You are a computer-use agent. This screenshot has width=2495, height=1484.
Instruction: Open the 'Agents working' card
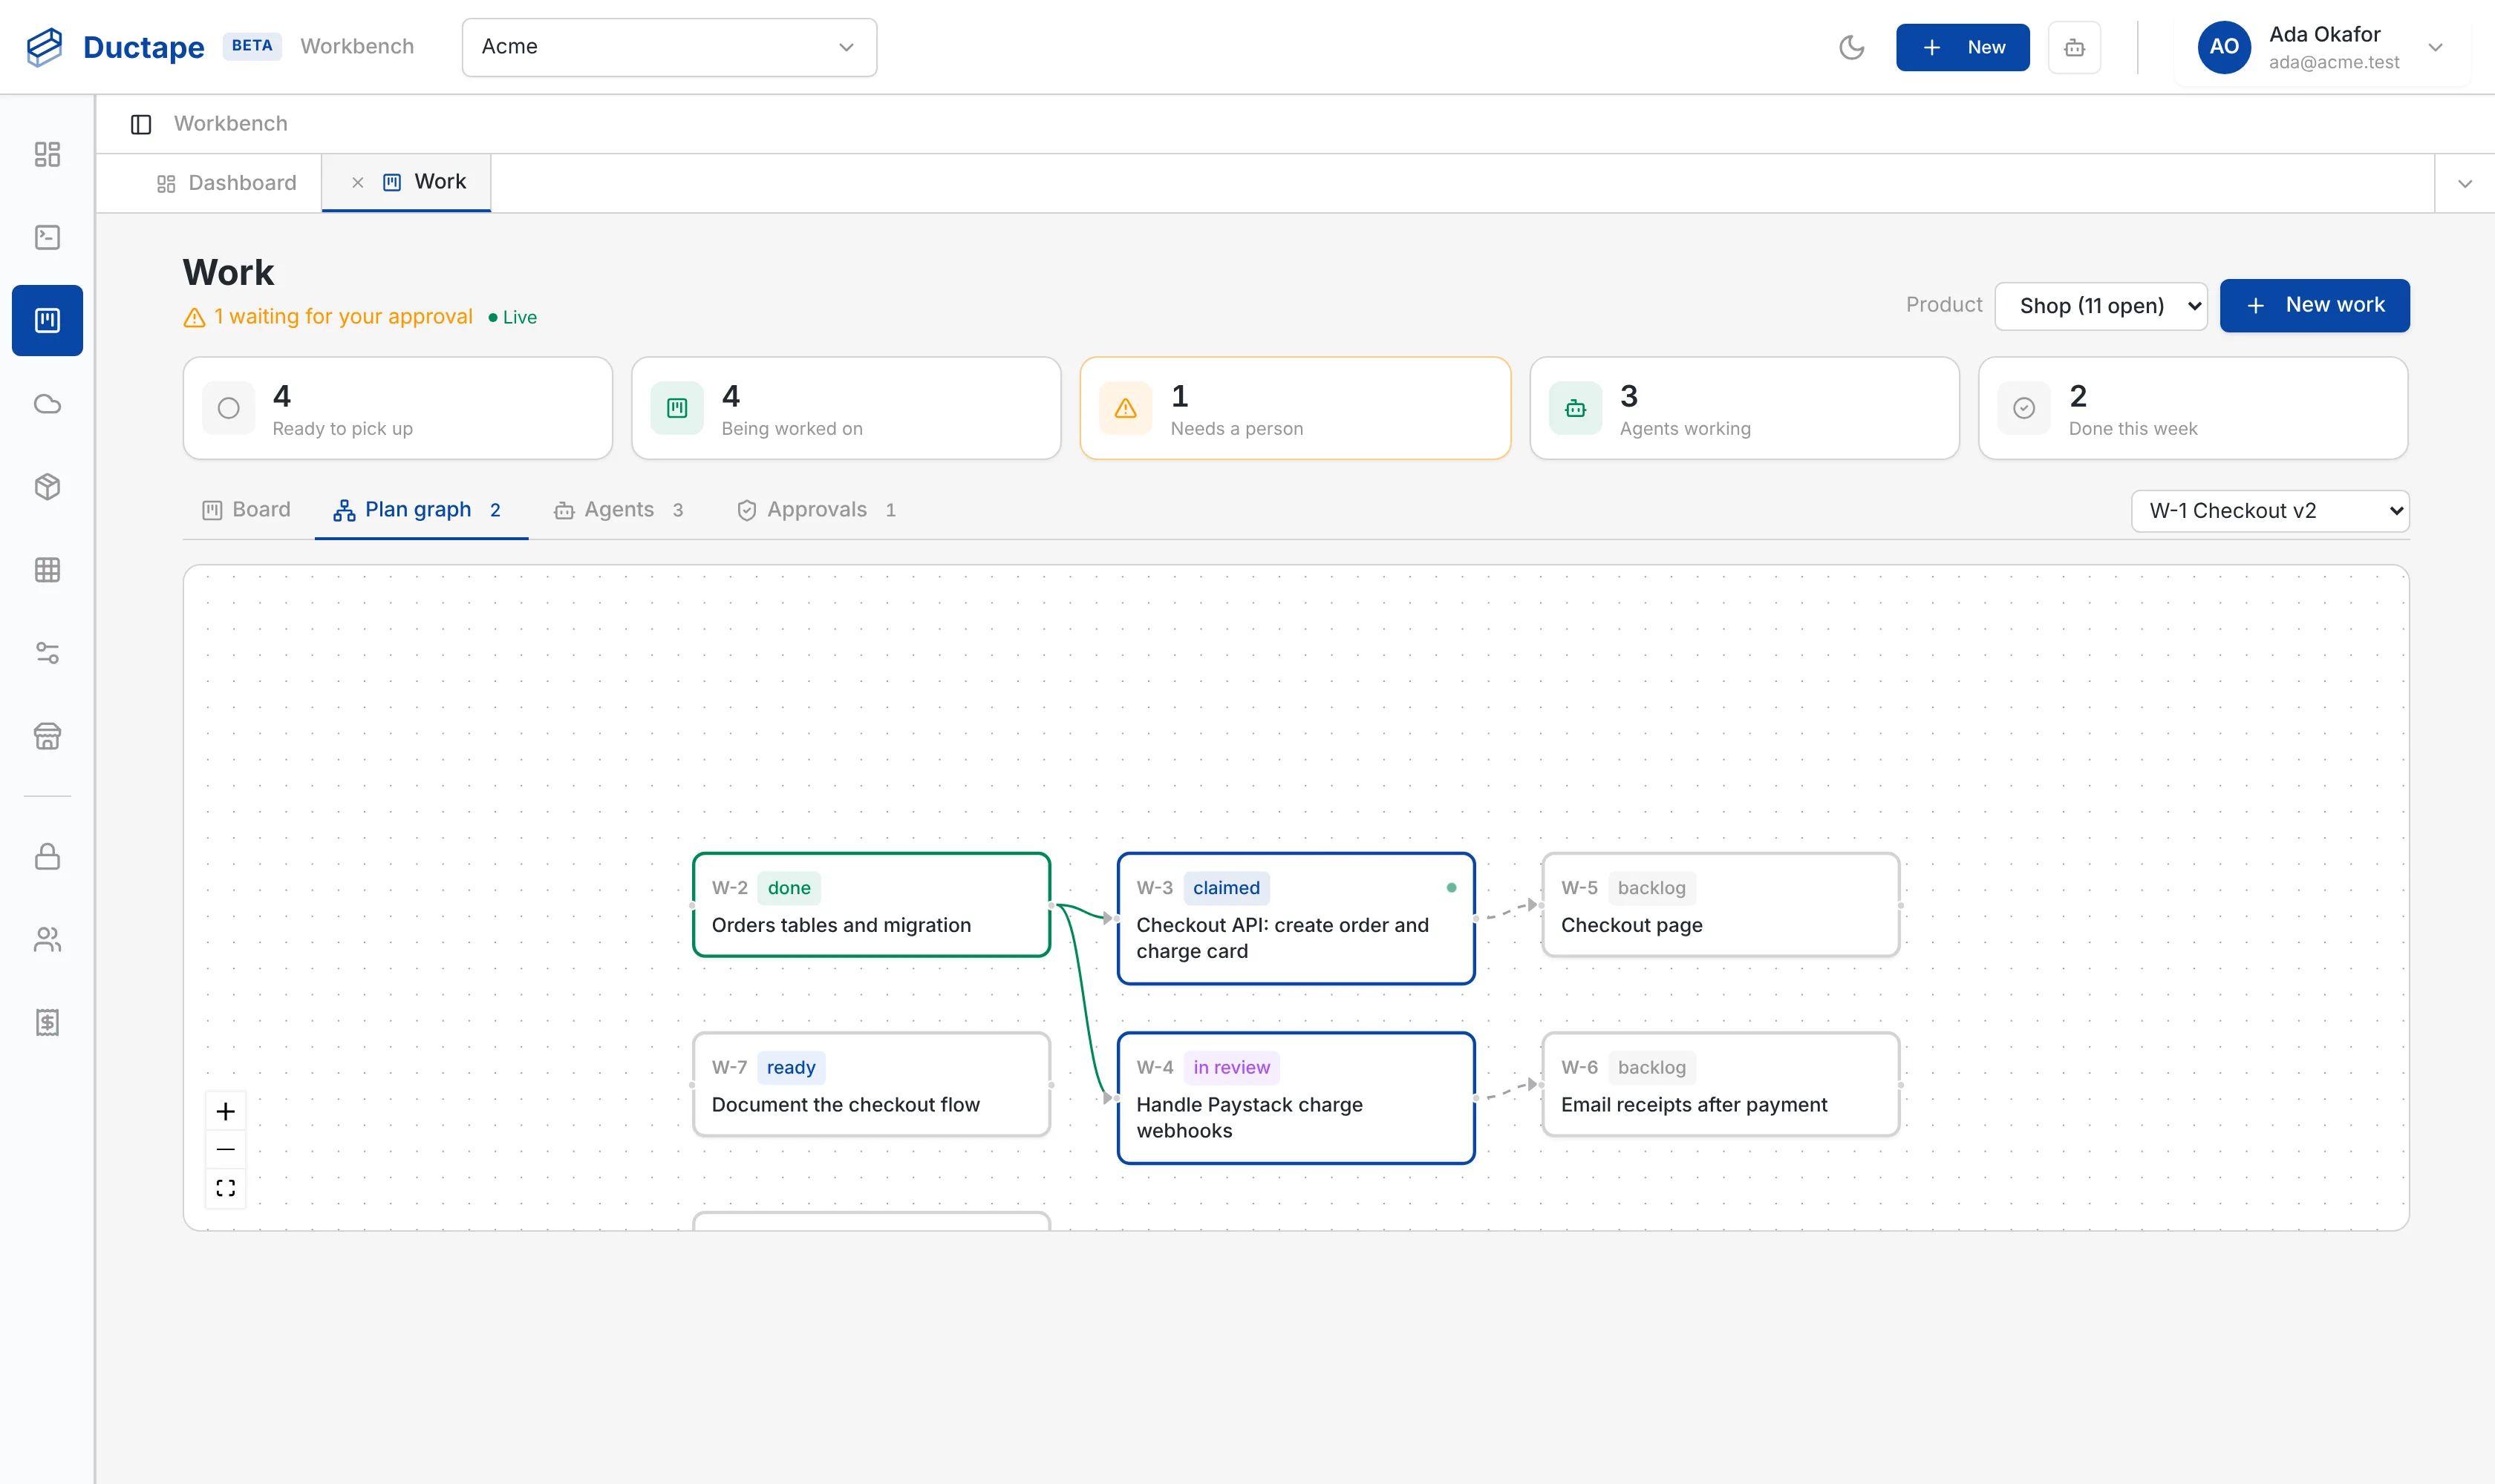(1744, 408)
